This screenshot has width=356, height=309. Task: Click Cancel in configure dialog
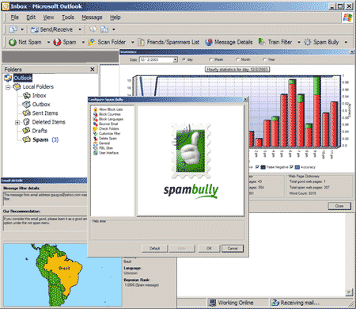(x=233, y=248)
